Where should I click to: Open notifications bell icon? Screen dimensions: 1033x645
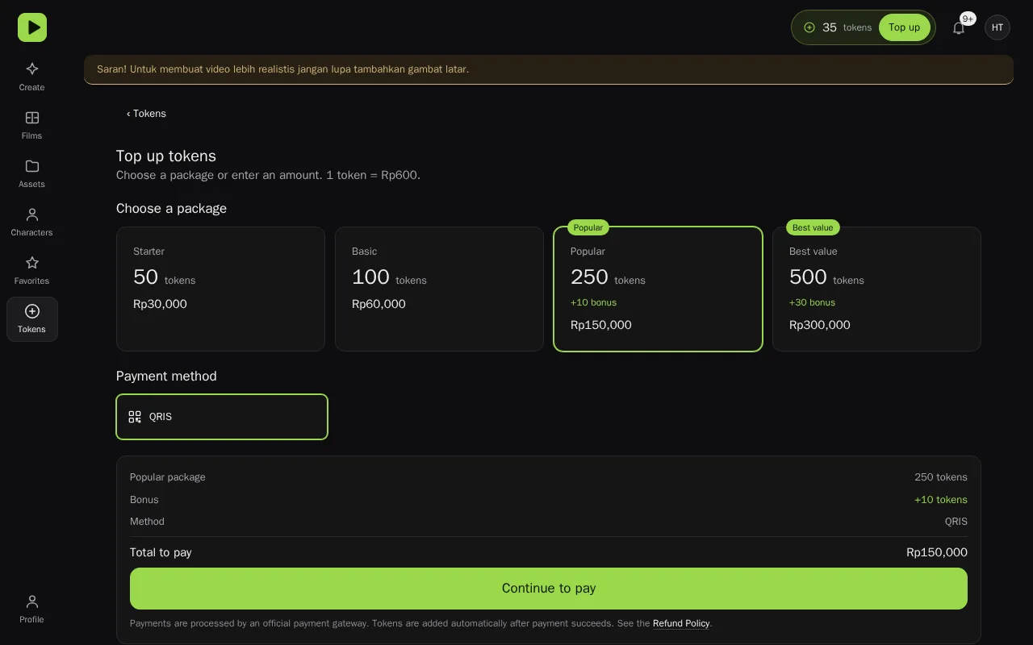[959, 28]
